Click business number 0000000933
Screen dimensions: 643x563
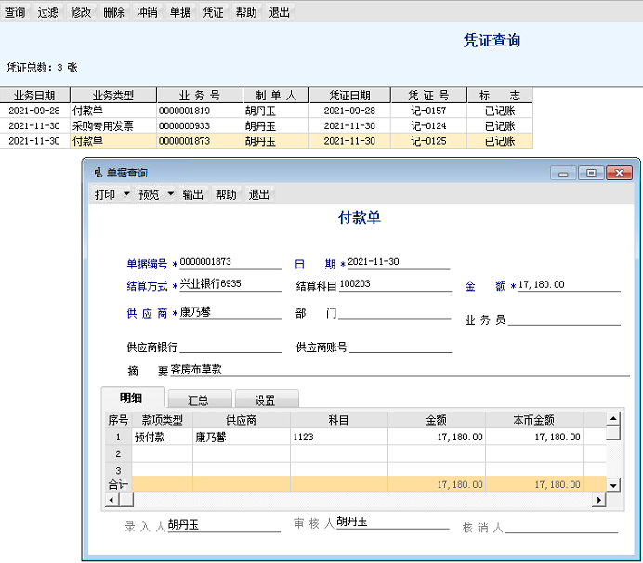click(185, 126)
